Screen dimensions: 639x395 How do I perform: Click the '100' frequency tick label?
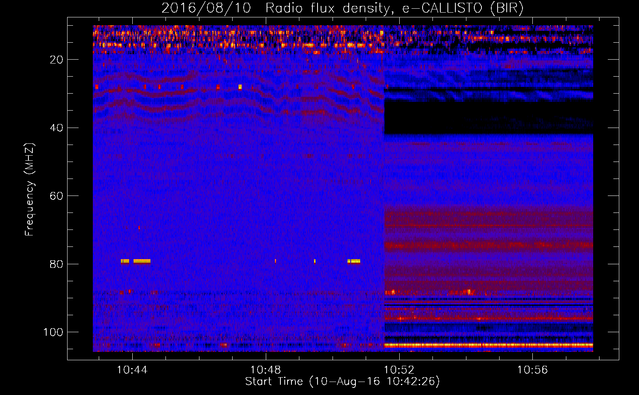[x=53, y=332]
